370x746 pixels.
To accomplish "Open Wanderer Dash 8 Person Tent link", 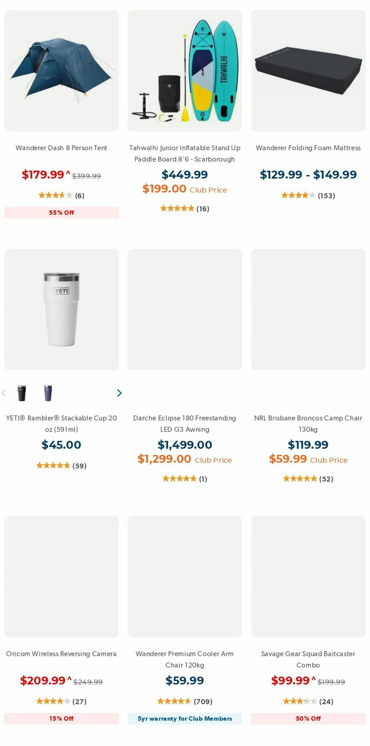I will pos(61,148).
